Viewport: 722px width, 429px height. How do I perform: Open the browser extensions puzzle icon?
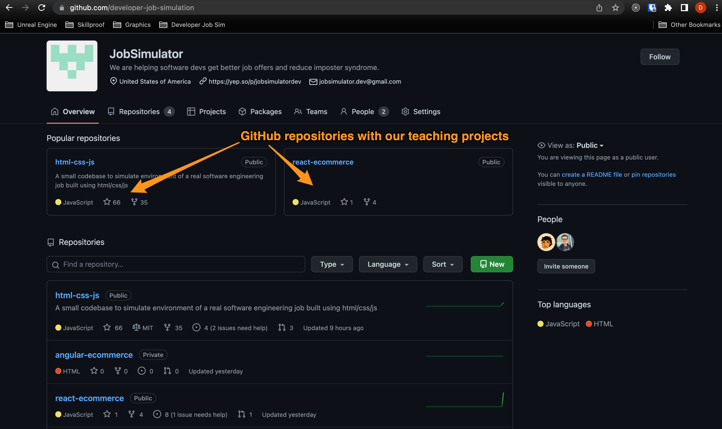pyautogui.click(x=668, y=8)
